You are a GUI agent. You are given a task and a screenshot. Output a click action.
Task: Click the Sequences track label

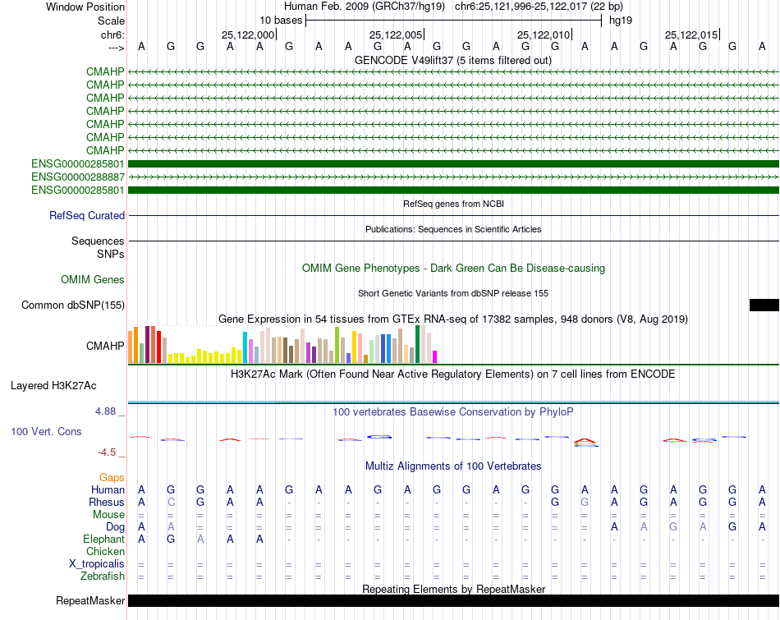tap(98, 241)
